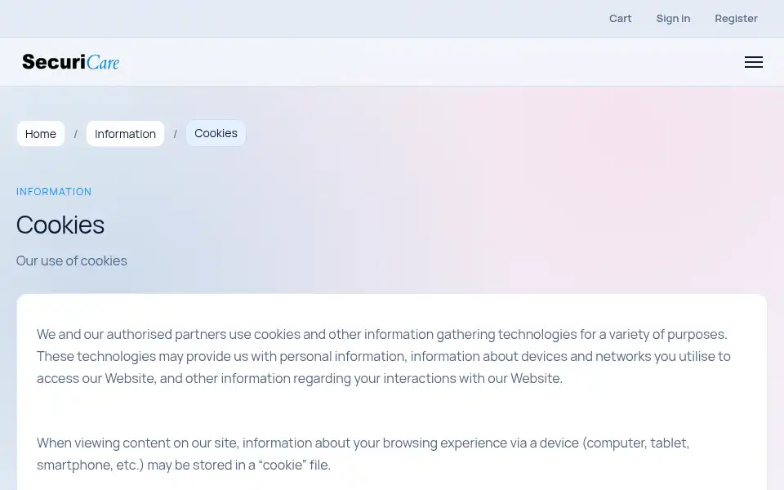Click paragraph starting 'When viewing content'
Viewport: 784px width, 490px height.
tap(363, 453)
